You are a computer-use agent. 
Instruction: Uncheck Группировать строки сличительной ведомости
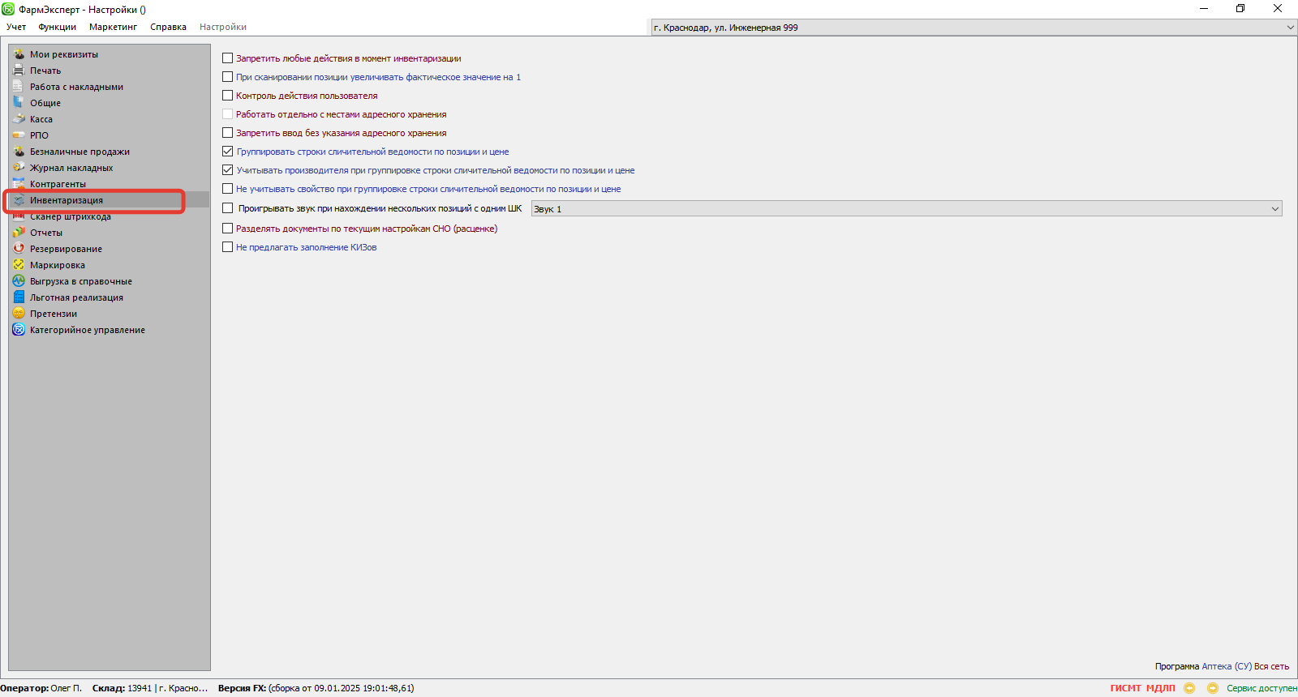pyautogui.click(x=228, y=152)
